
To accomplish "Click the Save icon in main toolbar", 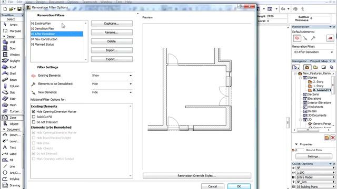I will point(19,9).
